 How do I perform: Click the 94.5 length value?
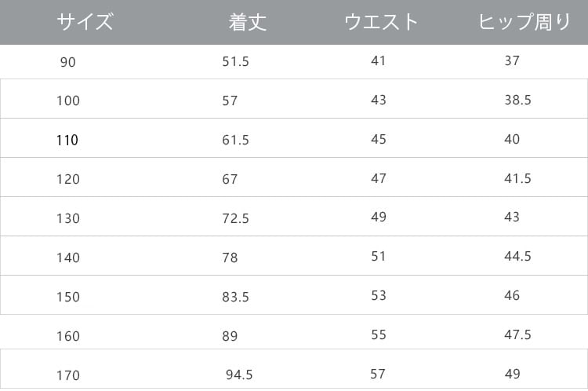point(239,375)
